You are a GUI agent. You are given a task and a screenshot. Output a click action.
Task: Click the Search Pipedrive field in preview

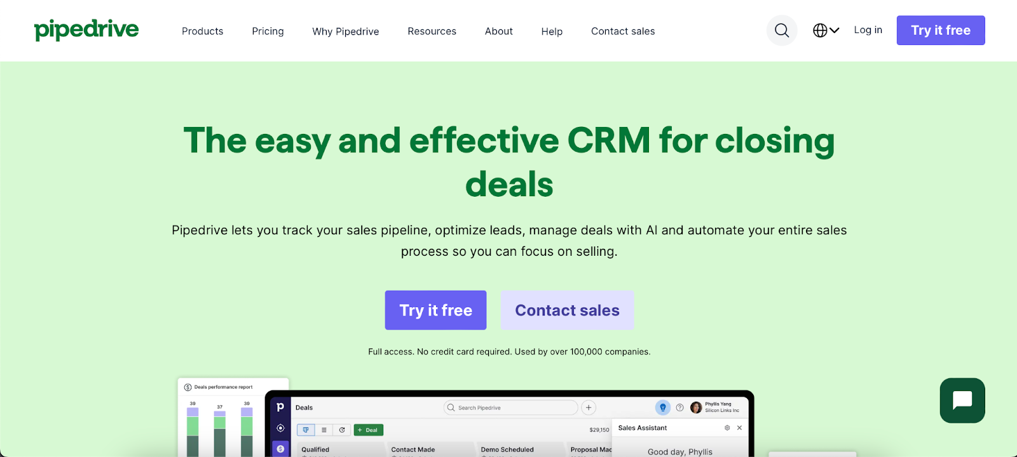click(510, 407)
